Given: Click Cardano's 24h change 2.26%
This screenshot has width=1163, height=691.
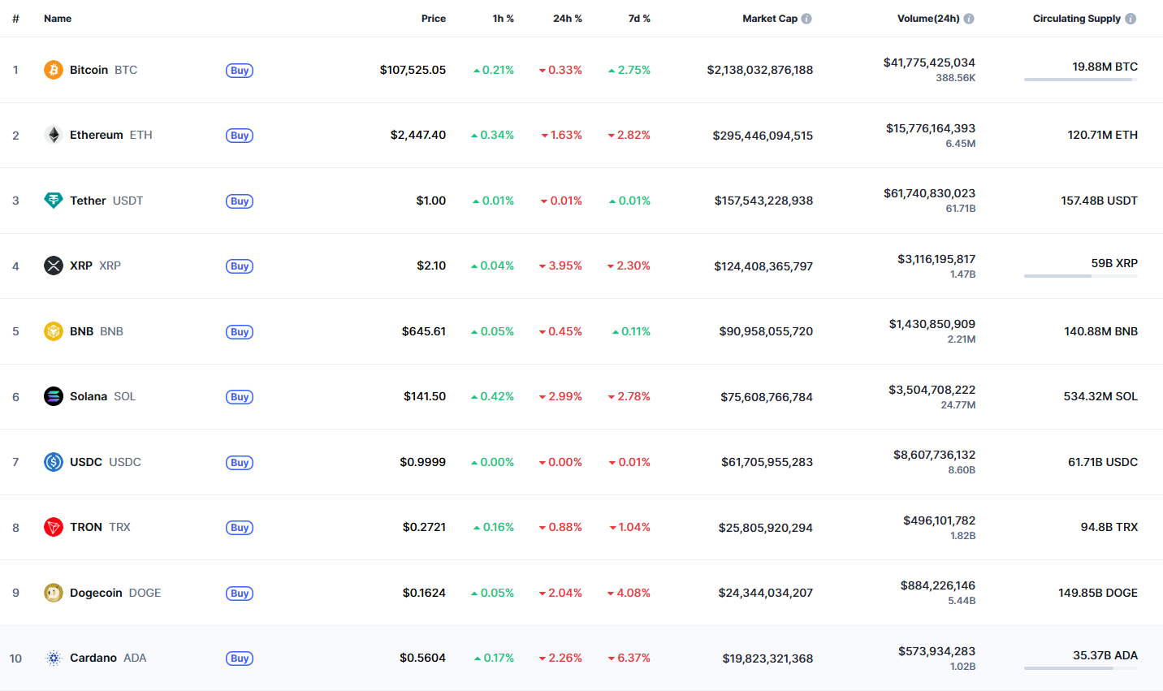Looking at the screenshot, I should [x=560, y=658].
